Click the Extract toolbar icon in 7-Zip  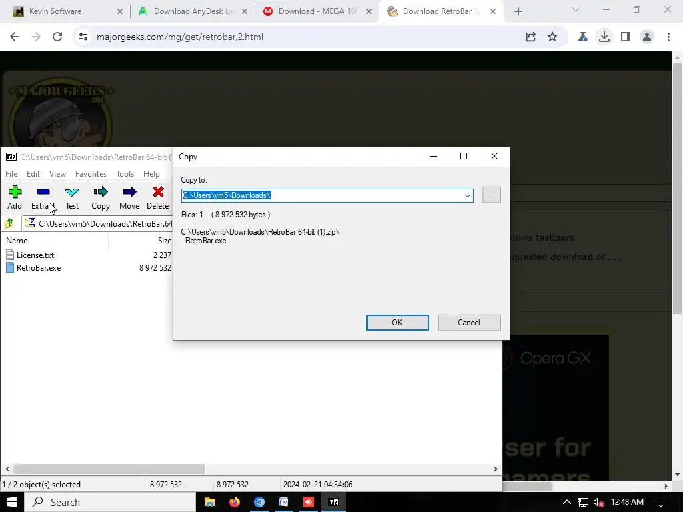pyautogui.click(x=43, y=197)
